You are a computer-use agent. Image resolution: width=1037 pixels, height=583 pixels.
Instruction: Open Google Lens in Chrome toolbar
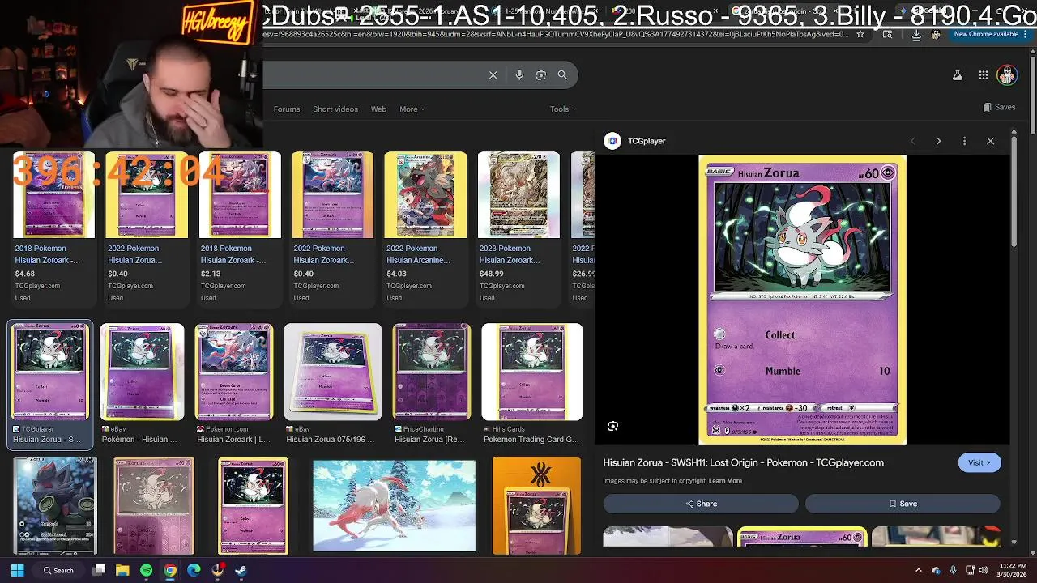pos(888,35)
